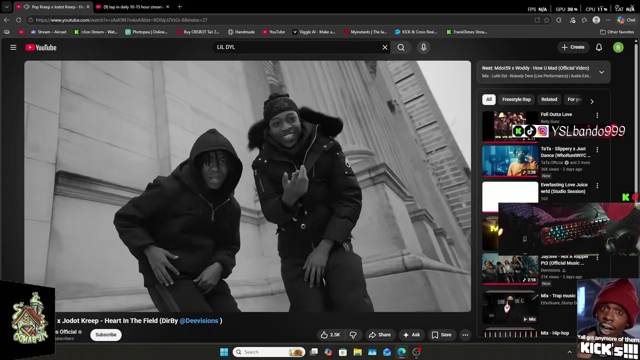Select the Related filter chip
The width and height of the screenshot is (640, 360).
[549, 99]
